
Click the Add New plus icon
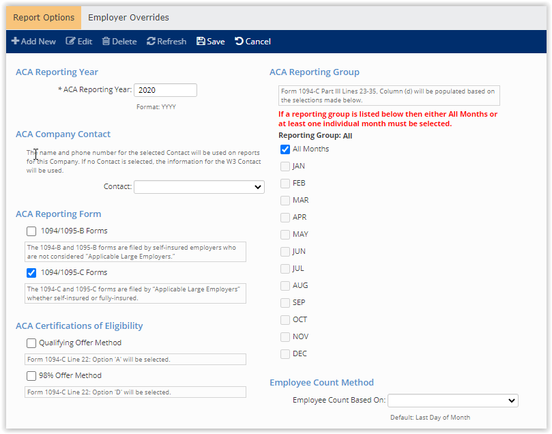pos(15,42)
